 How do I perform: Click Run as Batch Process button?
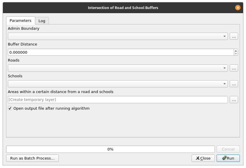coord(32,158)
